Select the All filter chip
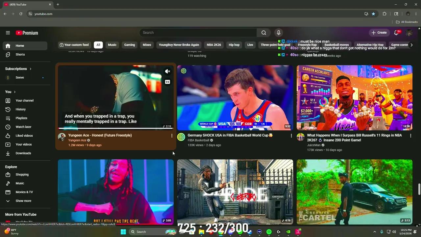Image resolution: width=421 pixels, height=237 pixels. point(98,45)
